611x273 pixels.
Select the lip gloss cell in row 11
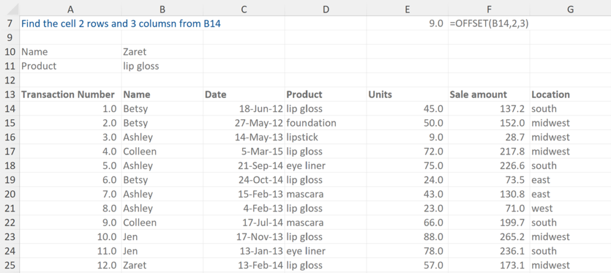[161, 66]
